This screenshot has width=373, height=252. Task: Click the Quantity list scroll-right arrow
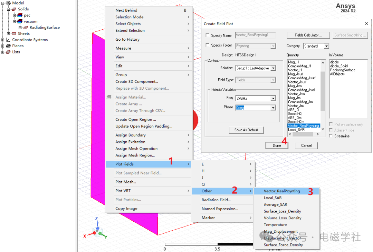point(318,134)
